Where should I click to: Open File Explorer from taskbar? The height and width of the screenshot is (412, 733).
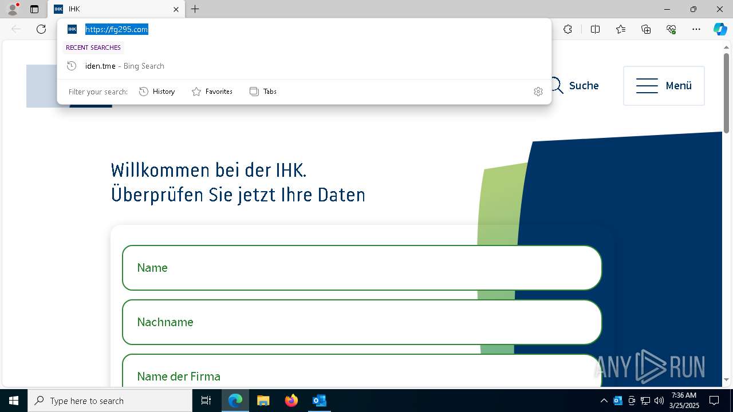[x=263, y=401]
